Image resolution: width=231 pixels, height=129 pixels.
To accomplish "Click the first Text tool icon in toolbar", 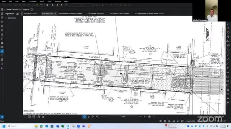I will [x=52, y=5].
